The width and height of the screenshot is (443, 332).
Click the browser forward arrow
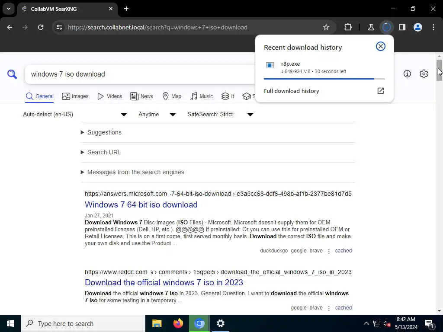25,27
